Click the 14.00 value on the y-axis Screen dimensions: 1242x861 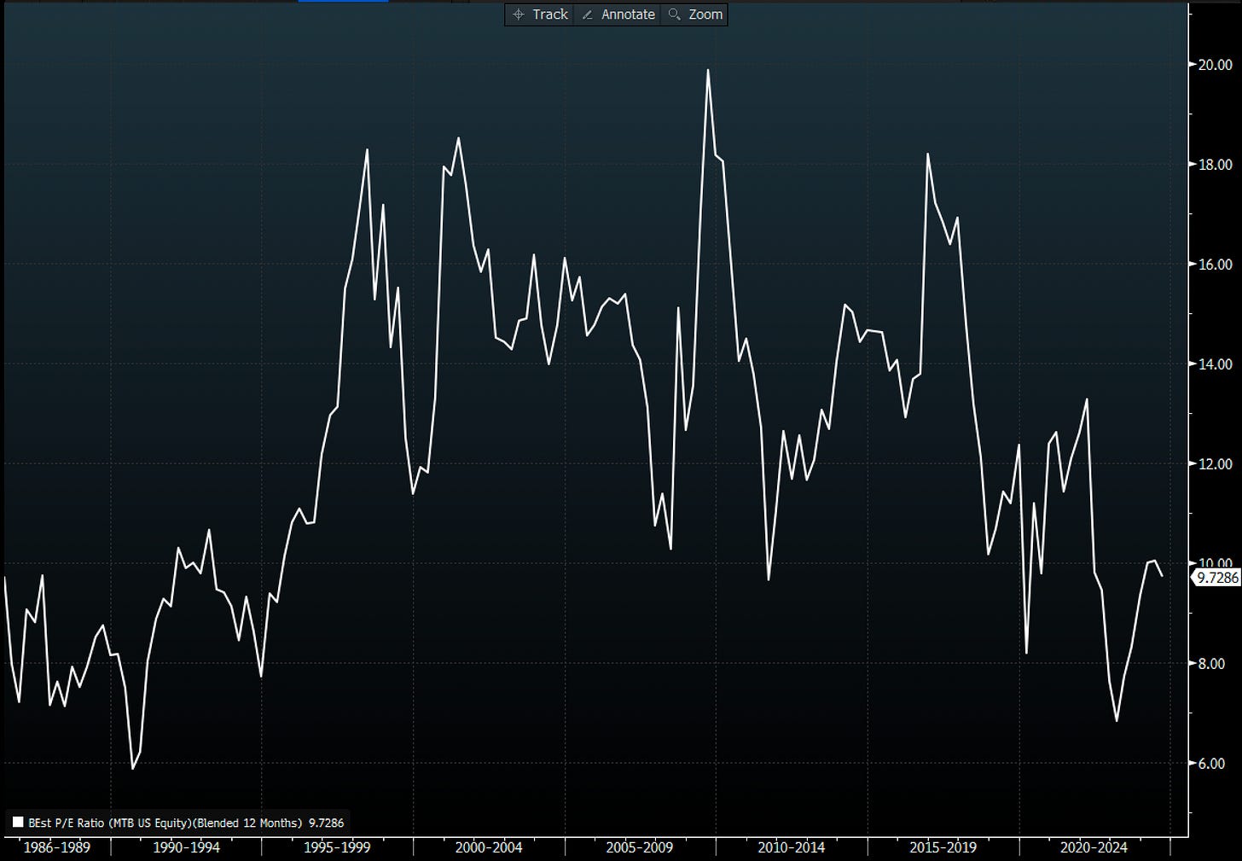coord(1215,364)
